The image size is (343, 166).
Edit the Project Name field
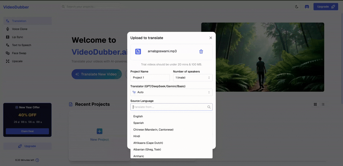[x=150, y=78]
